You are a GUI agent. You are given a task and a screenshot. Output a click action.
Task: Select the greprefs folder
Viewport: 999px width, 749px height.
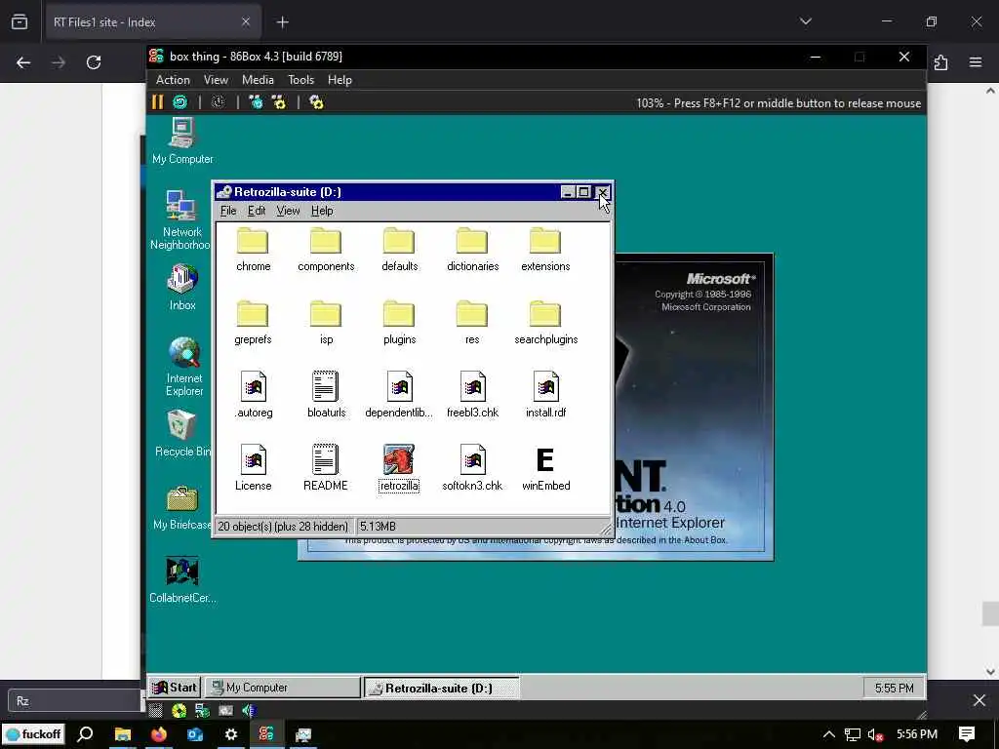(253, 323)
